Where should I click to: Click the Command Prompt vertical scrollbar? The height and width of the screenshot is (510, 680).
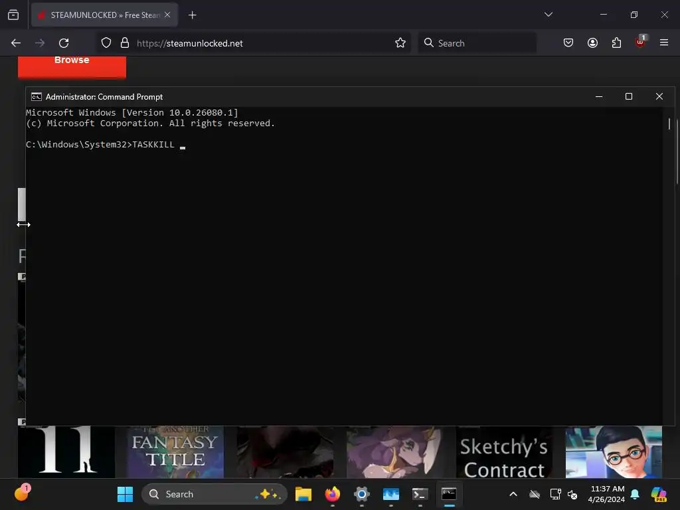[669, 124]
